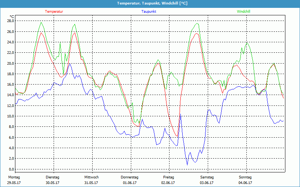
Task: Click the 24,0 y-axis value
Action: (10, 42)
